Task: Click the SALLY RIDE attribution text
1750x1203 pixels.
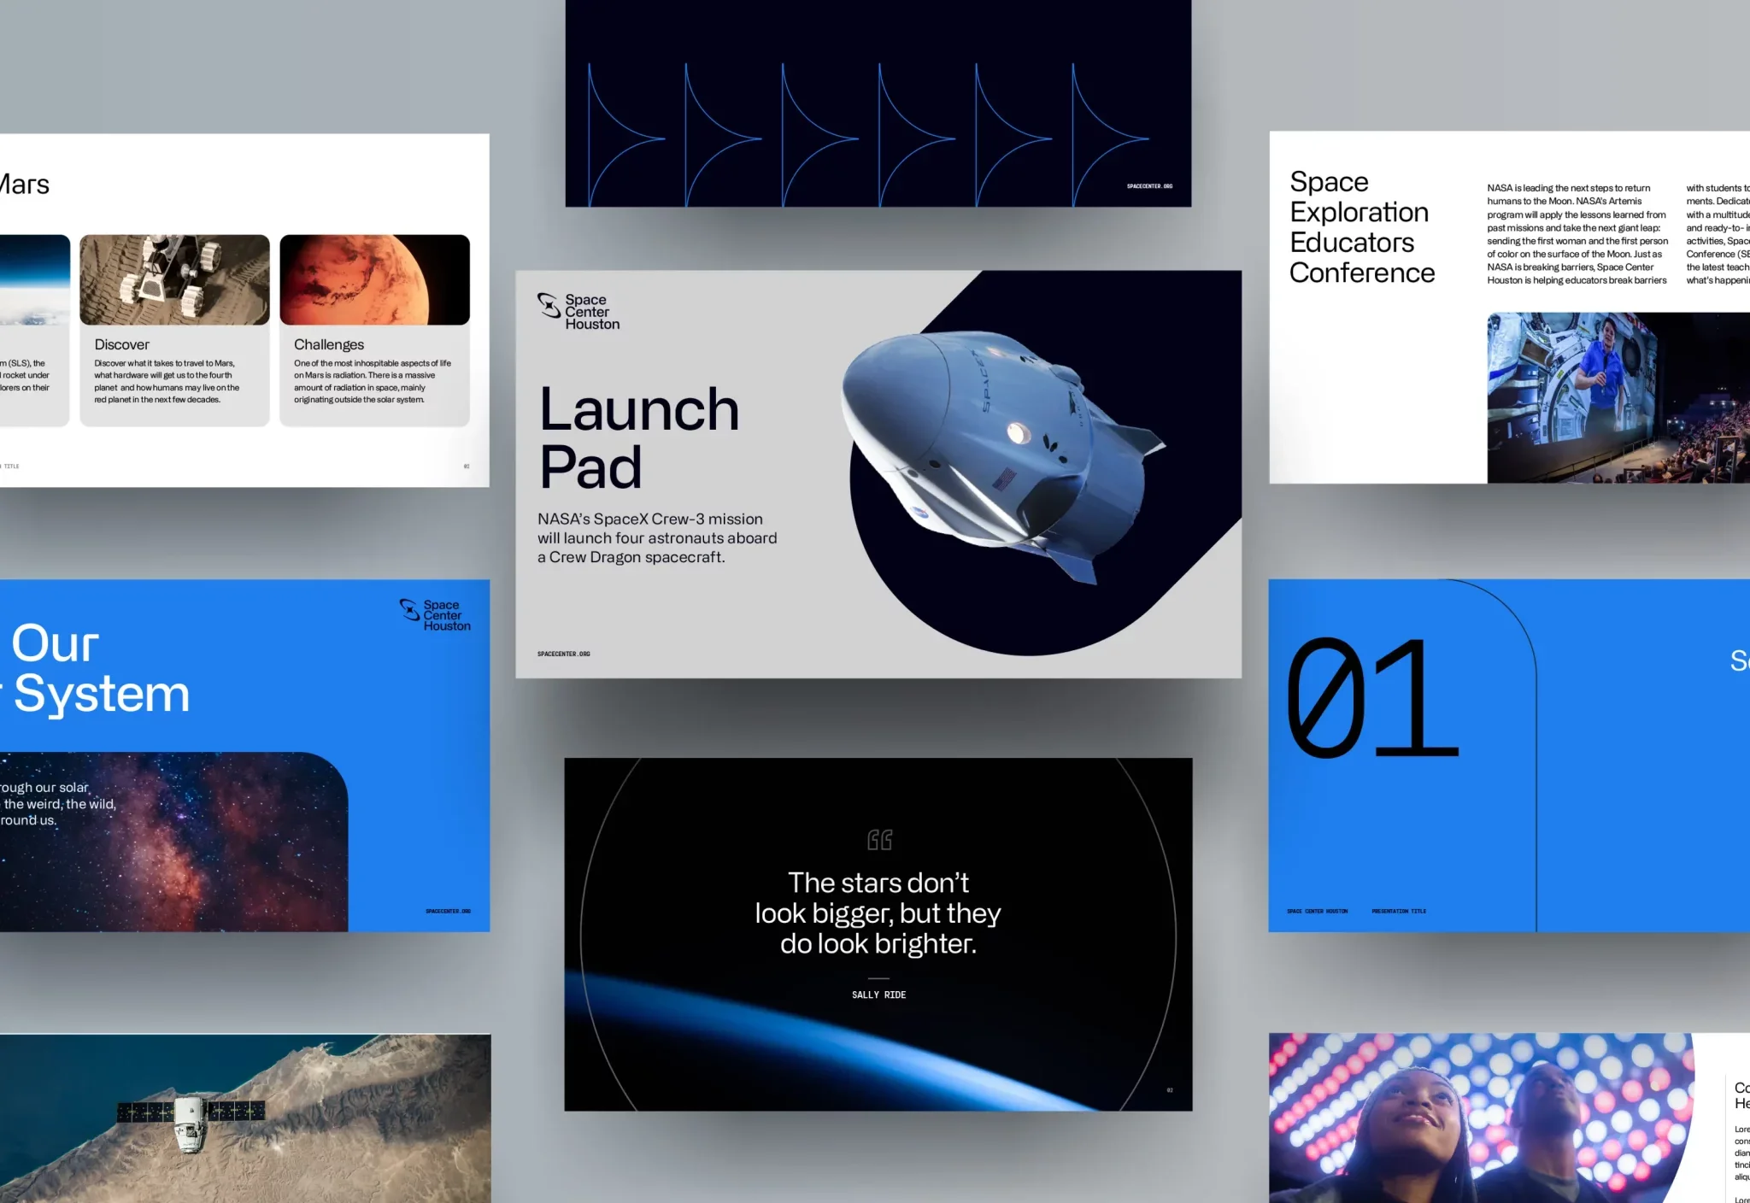Action: (x=878, y=995)
